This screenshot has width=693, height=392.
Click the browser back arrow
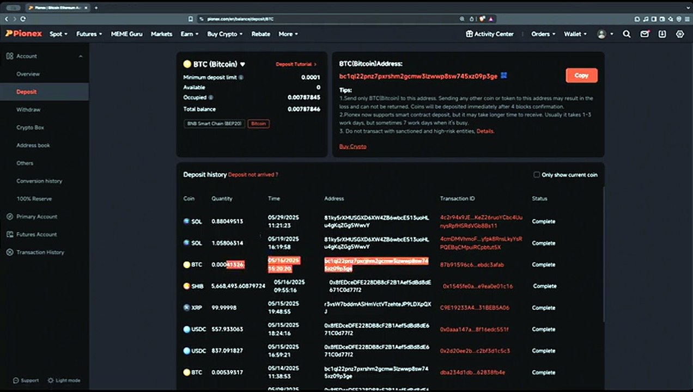point(7,19)
